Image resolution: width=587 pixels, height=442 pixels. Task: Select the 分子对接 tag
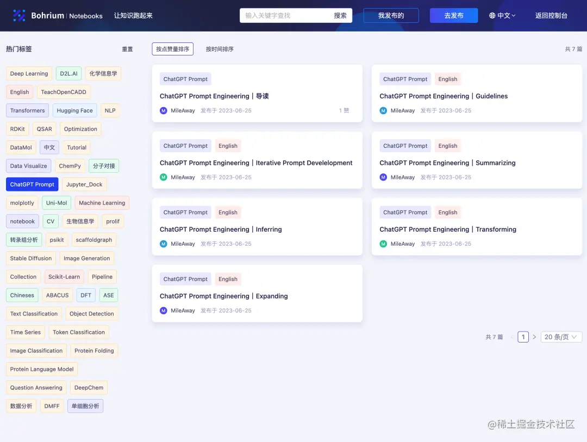pyautogui.click(x=104, y=166)
